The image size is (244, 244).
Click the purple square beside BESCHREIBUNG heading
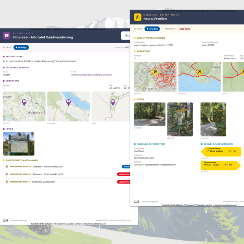[4, 57]
